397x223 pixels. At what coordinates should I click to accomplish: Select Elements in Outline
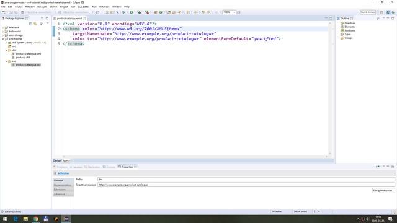coord(347,27)
